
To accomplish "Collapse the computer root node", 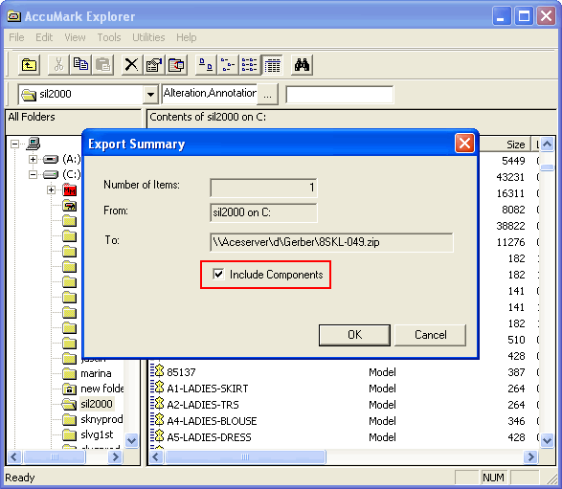I will [14, 144].
